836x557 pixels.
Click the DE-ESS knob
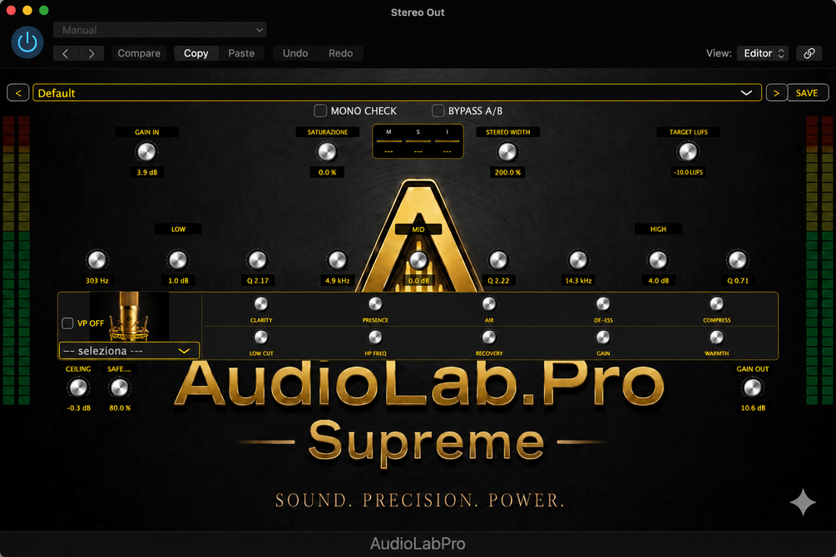(603, 303)
